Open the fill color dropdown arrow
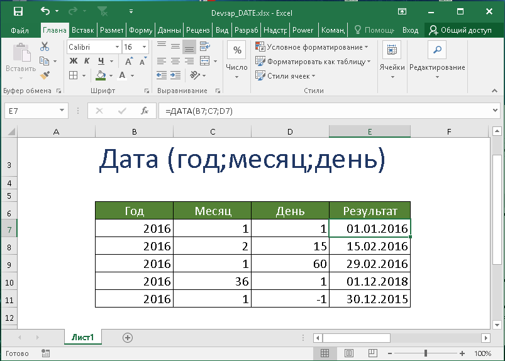 tap(111, 76)
